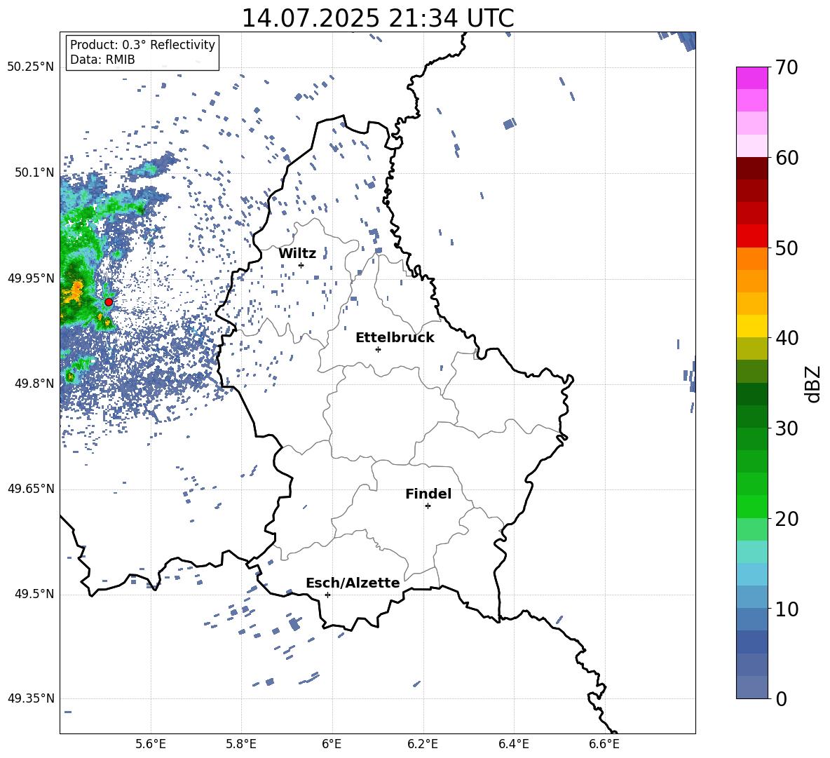The width and height of the screenshot is (830, 758).
Task: Click the 5.6°E longitude label
Action: pos(151,744)
